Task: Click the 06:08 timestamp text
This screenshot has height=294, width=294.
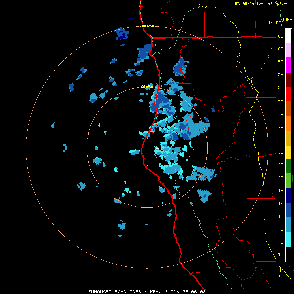Action: pos(198,292)
